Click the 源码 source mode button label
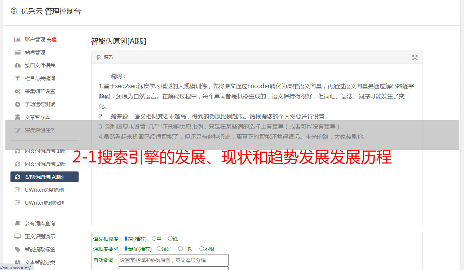The width and height of the screenshot is (464, 270). [x=108, y=58]
